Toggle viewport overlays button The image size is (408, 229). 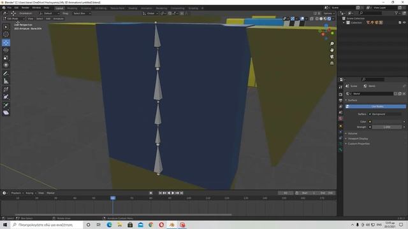(x=302, y=18)
